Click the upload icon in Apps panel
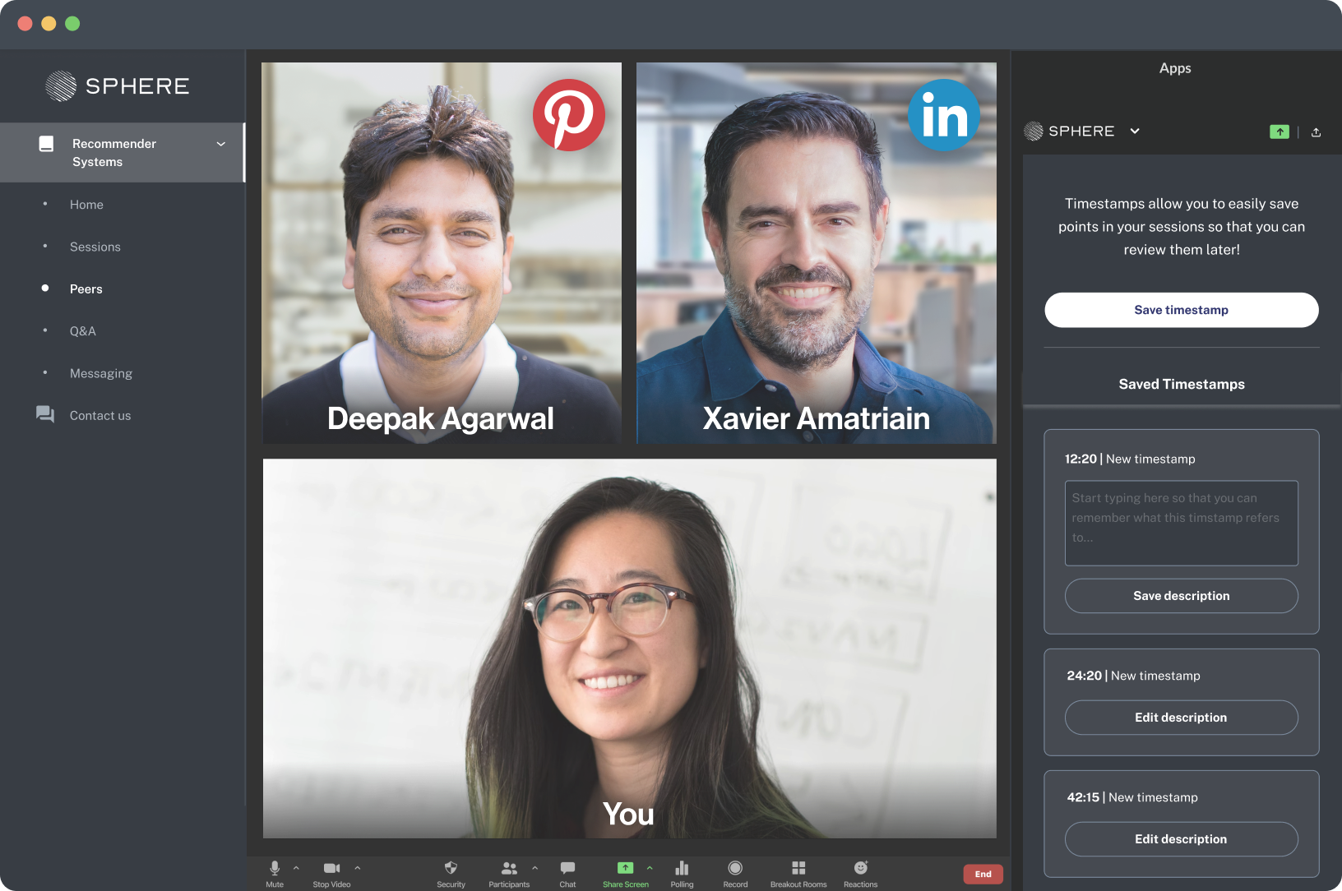The height and width of the screenshot is (891, 1342). click(x=1316, y=132)
